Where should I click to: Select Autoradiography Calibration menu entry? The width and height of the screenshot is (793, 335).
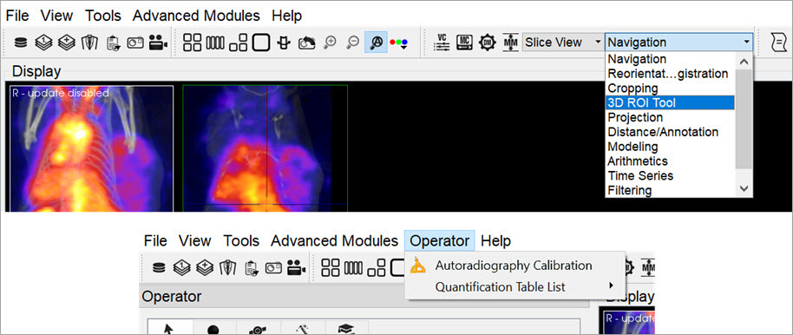point(514,266)
